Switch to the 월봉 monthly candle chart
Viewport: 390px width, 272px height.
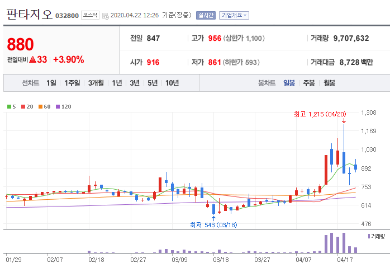coord(329,83)
